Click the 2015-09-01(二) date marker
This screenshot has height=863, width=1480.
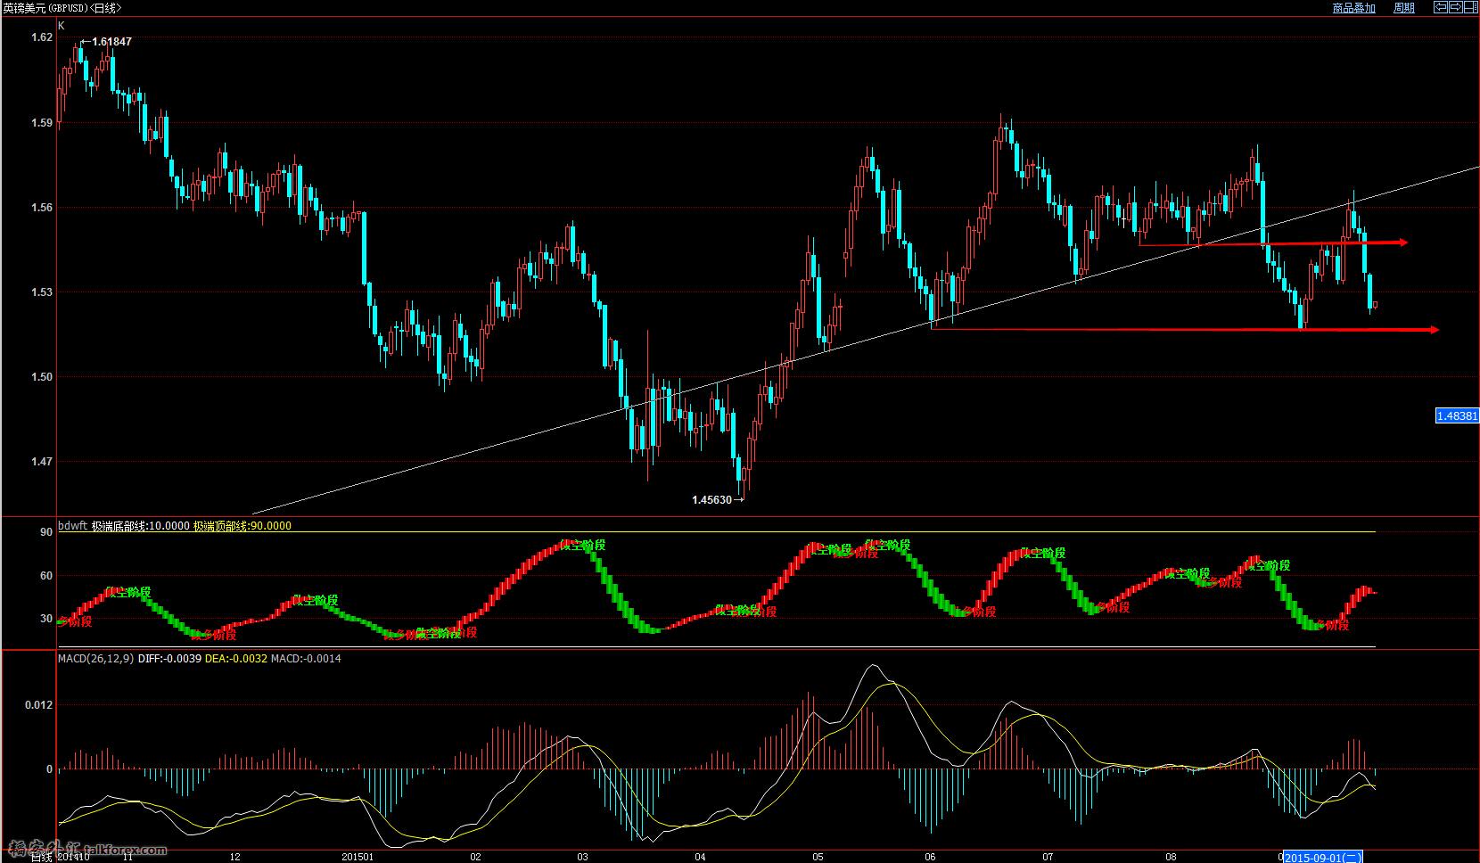point(1322,857)
